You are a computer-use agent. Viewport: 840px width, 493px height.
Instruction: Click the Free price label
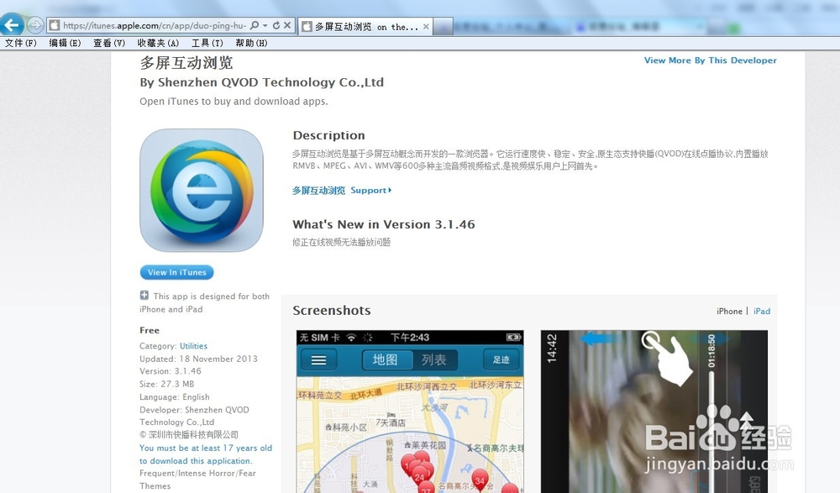[x=150, y=331]
